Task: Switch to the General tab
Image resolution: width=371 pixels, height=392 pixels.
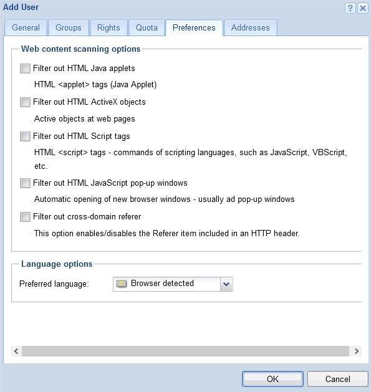Action: pos(26,28)
